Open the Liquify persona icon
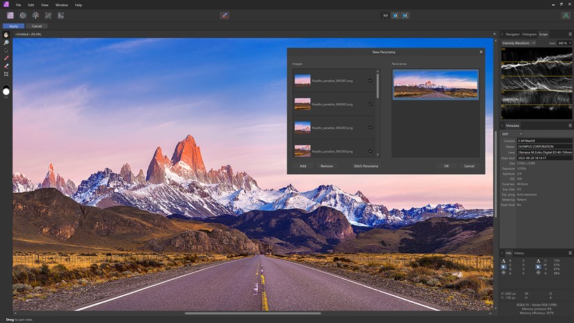Screen dimensions: 574x323 tap(22, 15)
